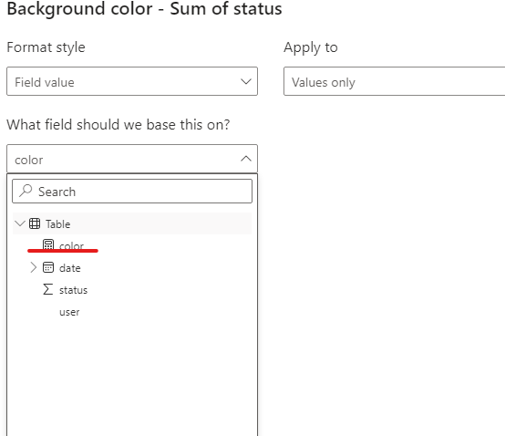Screen dimensions: 505x436
Task: Click the 'Apply to' label
Action: (311, 47)
